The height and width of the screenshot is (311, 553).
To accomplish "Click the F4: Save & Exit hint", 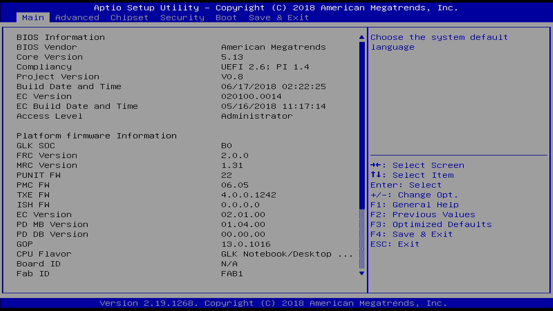I will [x=412, y=234].
